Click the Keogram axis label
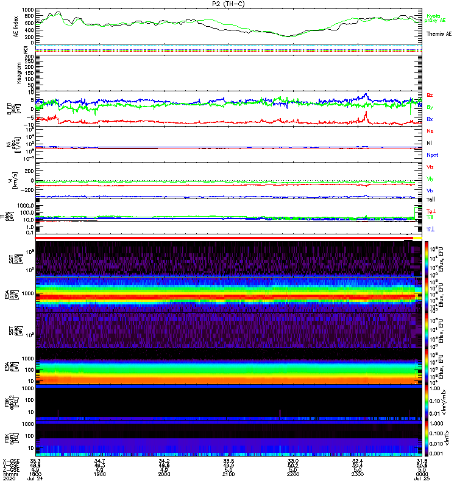Image resolution: width=457 pixels, height=487 pixels. pyautogui.click(x=19, y=72)
